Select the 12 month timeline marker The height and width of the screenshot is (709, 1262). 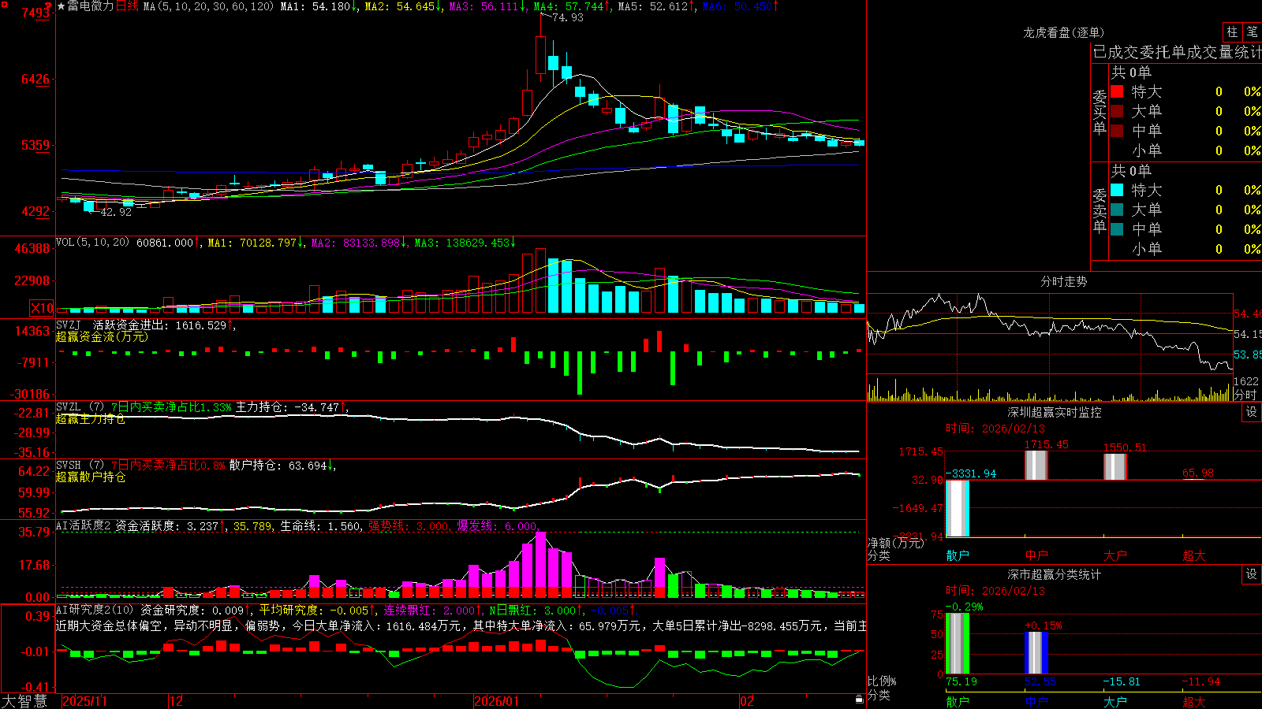tap(176, 701)
